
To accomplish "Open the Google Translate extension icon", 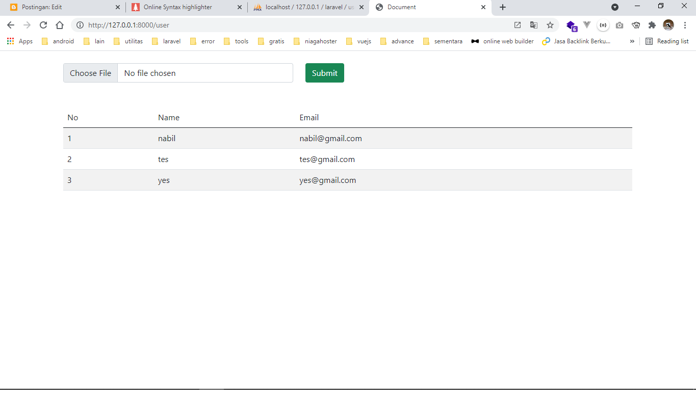I will tap(533, 24).
